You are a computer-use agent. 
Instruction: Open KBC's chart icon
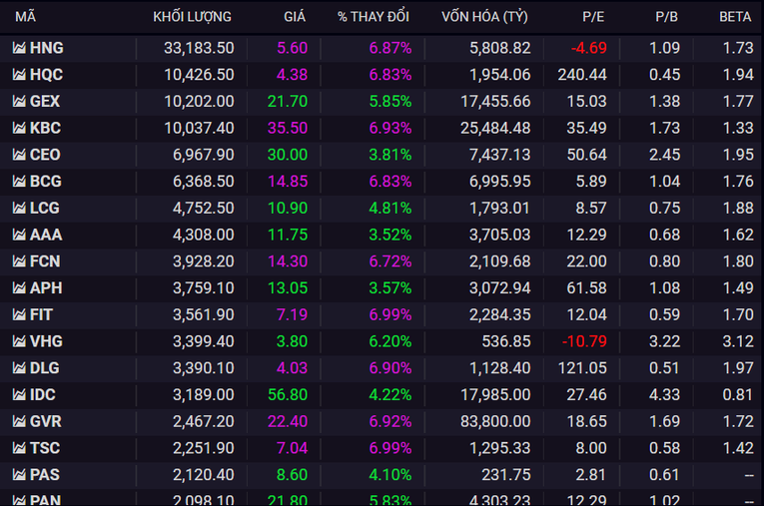pos(19,128)
